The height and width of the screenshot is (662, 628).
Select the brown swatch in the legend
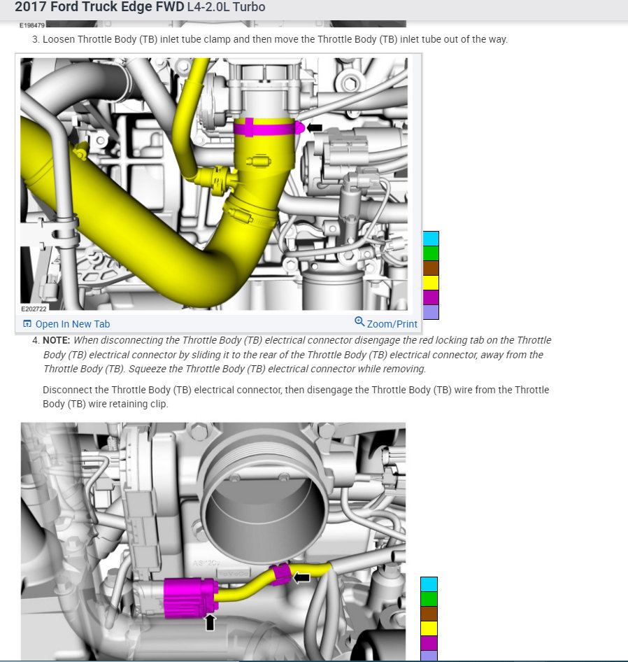point(431,267)
